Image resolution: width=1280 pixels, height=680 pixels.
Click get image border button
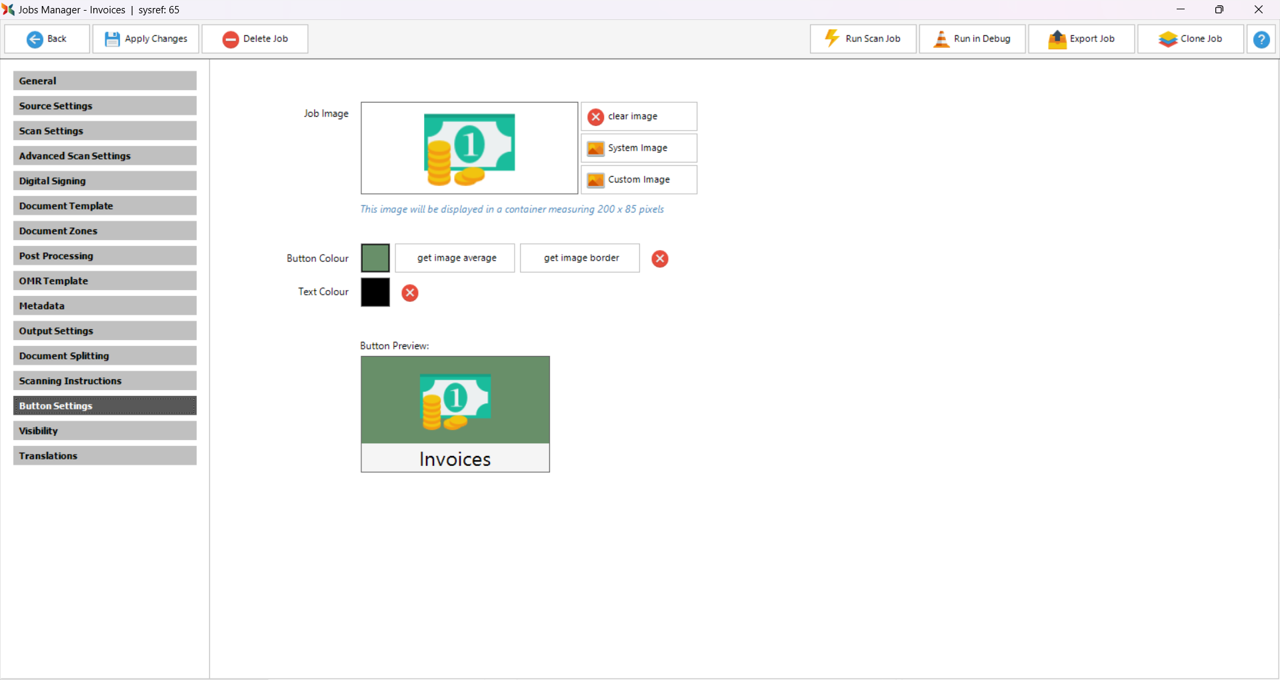click(x=580, y=258)
